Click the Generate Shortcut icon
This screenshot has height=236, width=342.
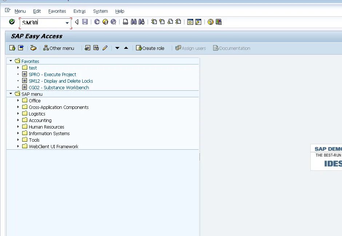click(x=198, y=22)
